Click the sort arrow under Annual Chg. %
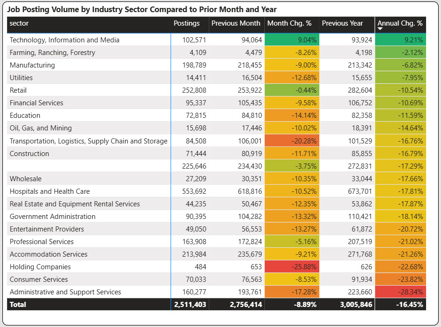 point(380,29)
